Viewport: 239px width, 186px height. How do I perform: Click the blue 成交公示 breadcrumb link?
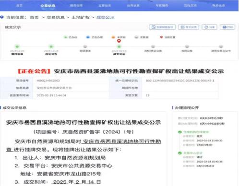pos(106,17)
